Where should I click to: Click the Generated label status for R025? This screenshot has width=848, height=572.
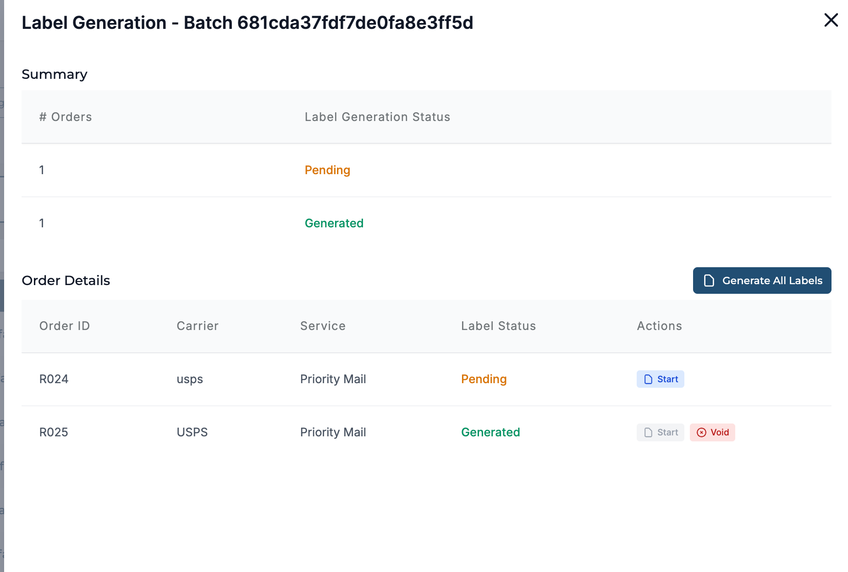(x=490, y=432)
